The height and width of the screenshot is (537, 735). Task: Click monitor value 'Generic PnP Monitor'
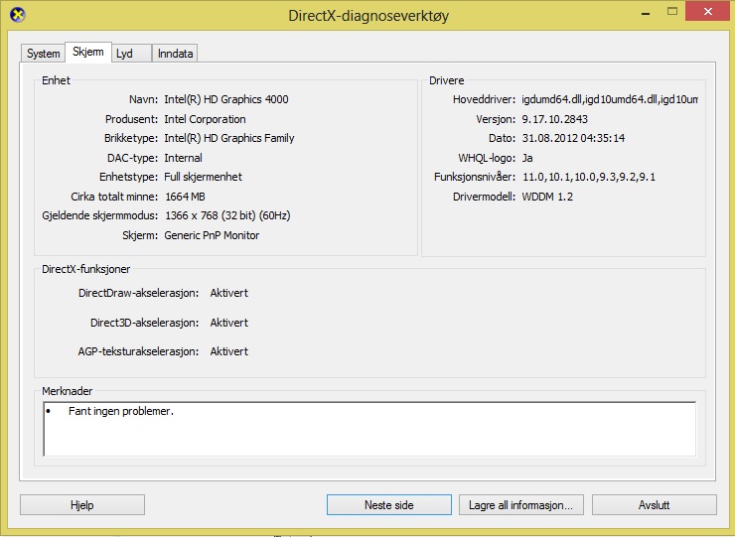pos(212,235)
